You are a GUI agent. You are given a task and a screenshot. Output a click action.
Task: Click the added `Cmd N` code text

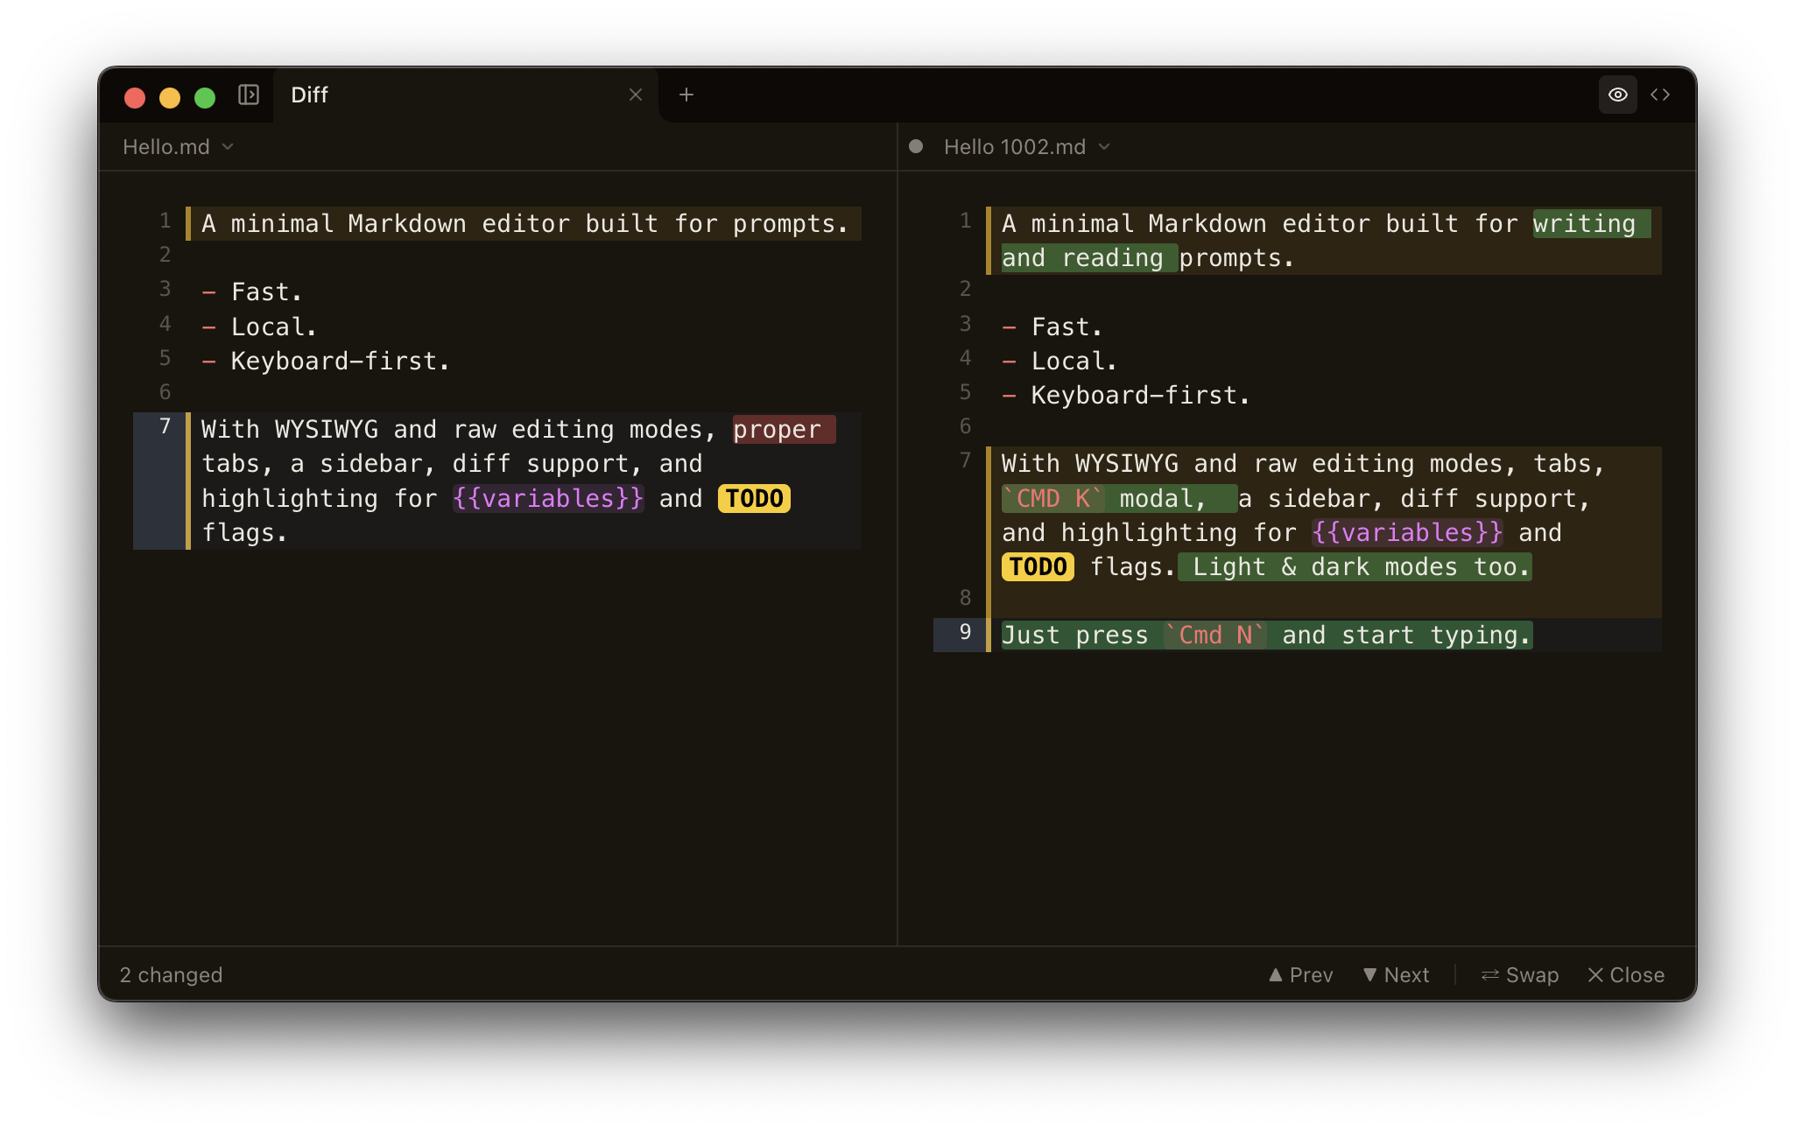coord(1214,635)
